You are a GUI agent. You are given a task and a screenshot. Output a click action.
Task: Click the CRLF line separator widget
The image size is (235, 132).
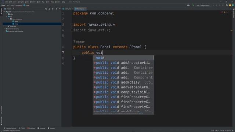coord(217,131)
